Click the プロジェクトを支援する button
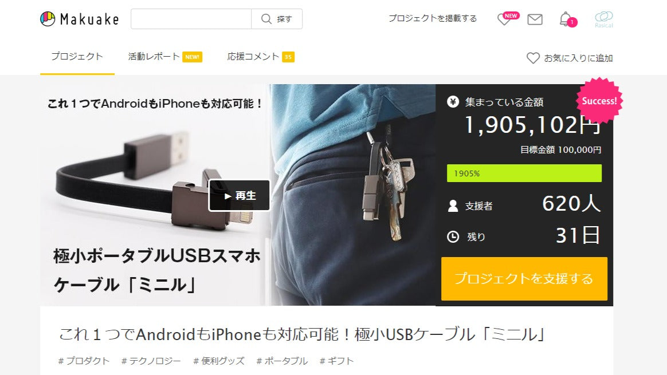 pyautogui.click(x=524, y=278)
